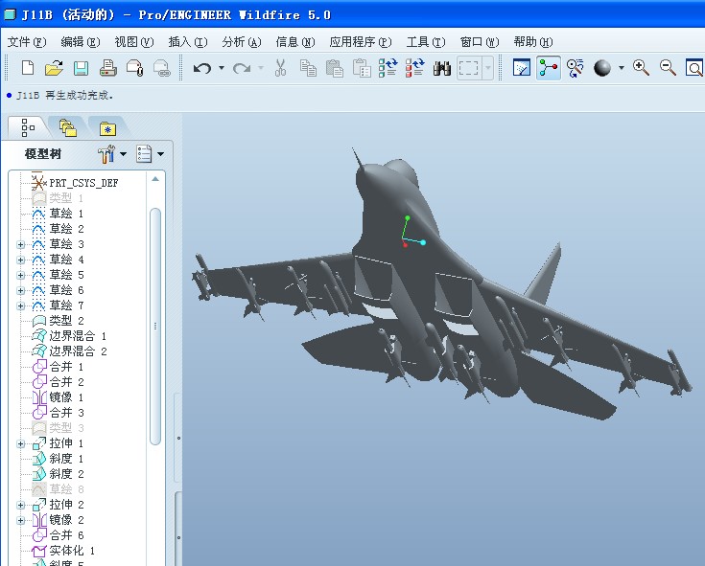Image resolution: width=705 pixels, height=566 pixels.
Task: Toggle the spin center display button
Action: point(549,68)
